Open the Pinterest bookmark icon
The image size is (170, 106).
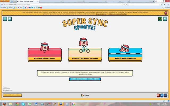[x=28, y=8]
